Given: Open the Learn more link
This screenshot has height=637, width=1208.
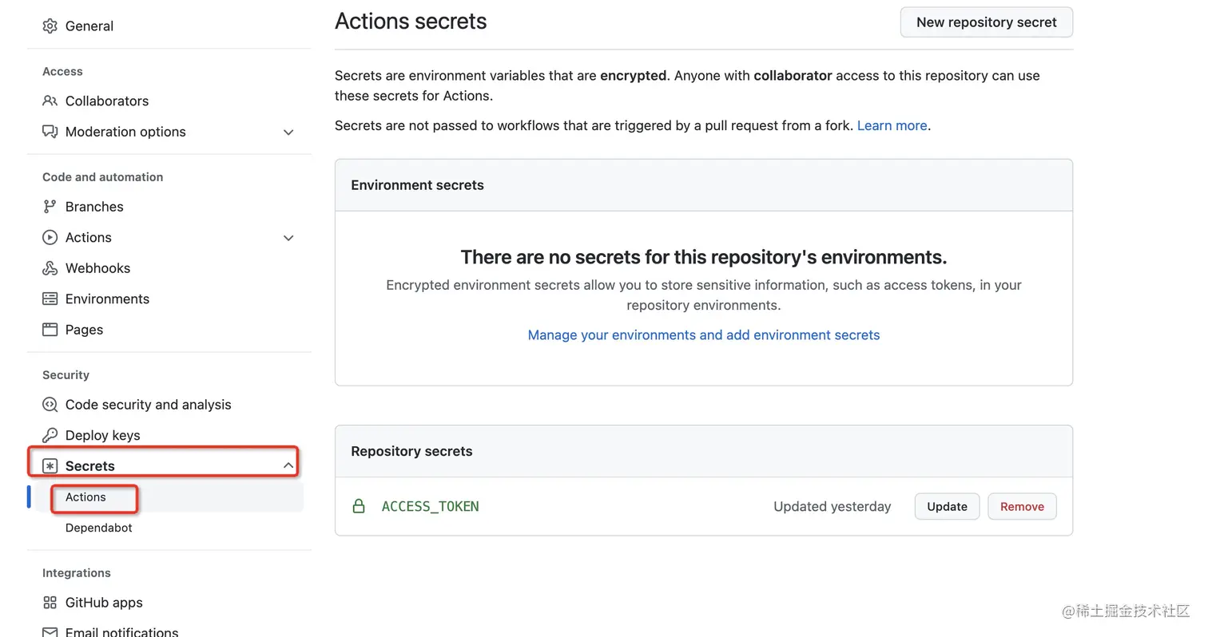Looking at the screenshot, I should (892, 126).
